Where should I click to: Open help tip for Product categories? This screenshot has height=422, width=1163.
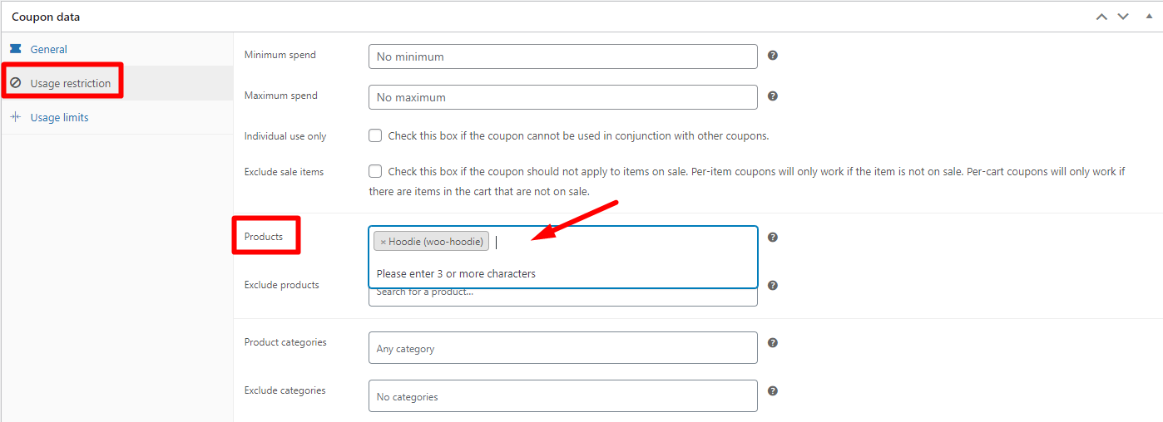tap(772, 343)
